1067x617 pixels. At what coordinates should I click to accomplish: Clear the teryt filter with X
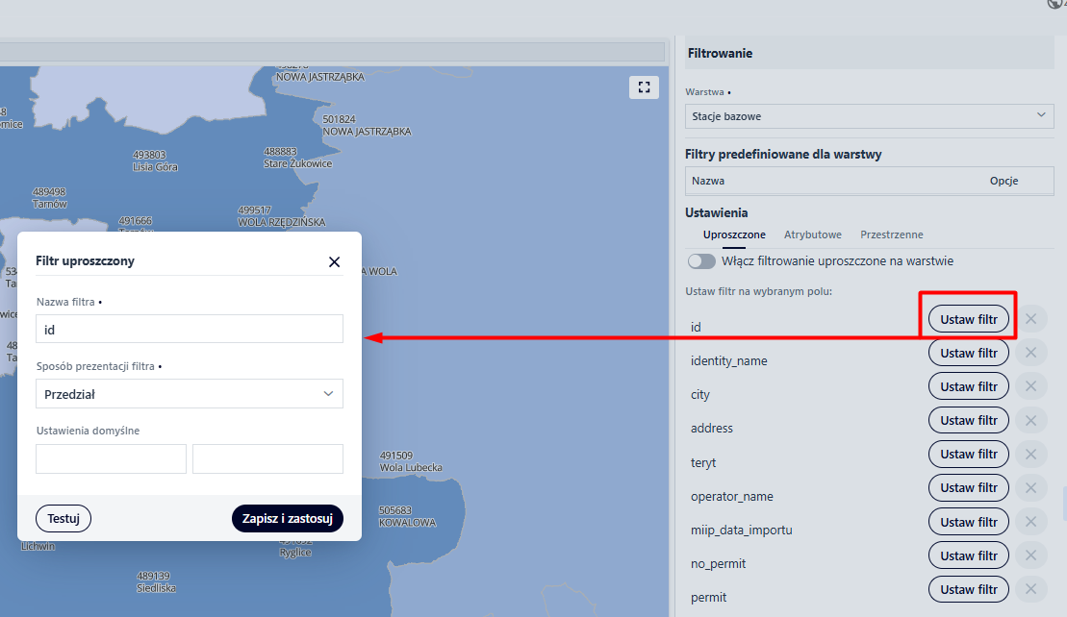[1030, 454]
